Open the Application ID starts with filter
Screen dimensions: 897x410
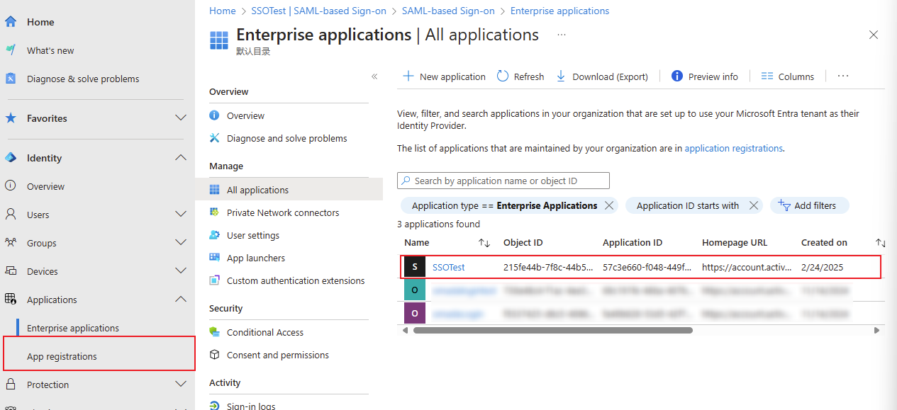pyautogui.click(x=688, y=205)
